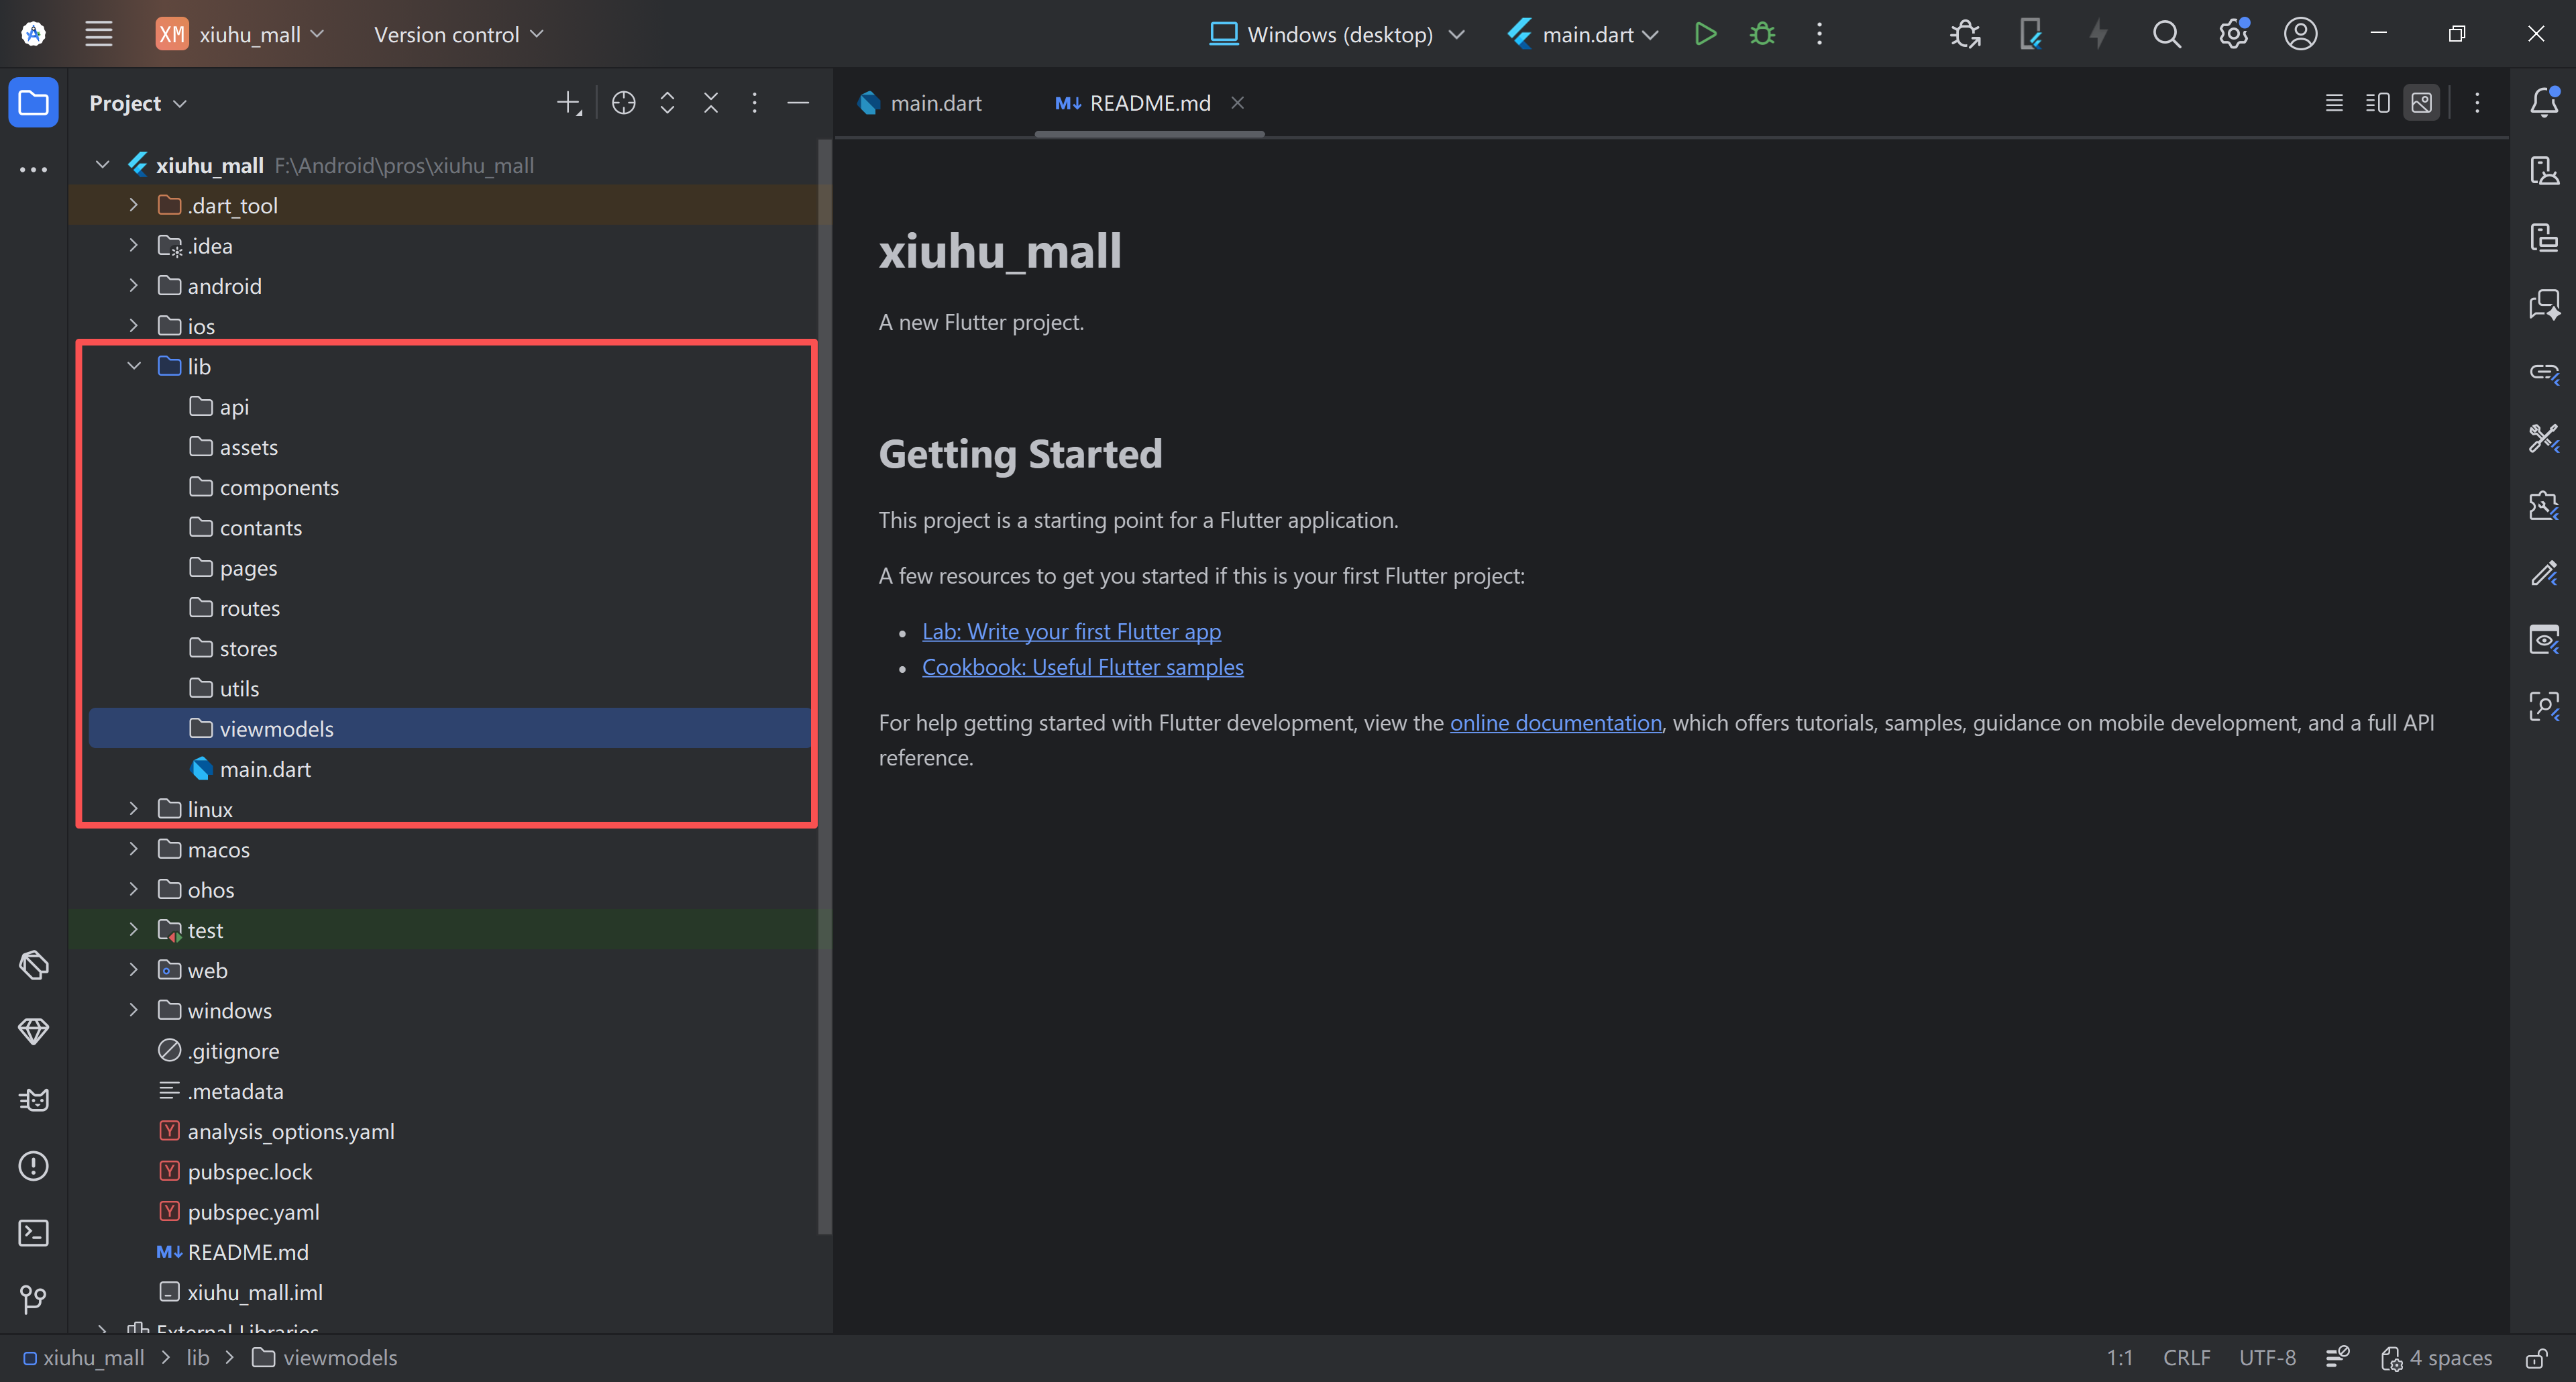Select pubspec.yaml in project tree
This screenshot has width=2576, height=1382.
coord(253,1212)
